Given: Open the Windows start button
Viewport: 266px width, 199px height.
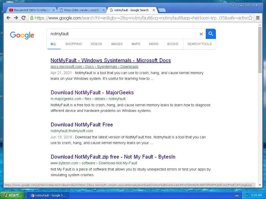Looking at the screenshot, I should pos(12,195).
